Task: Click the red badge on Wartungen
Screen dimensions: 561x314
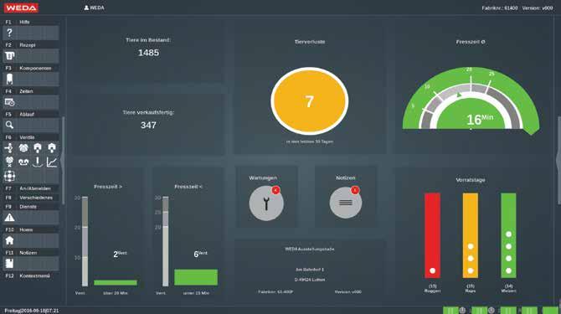Action: pyautogui.click(x=275, y=190)
